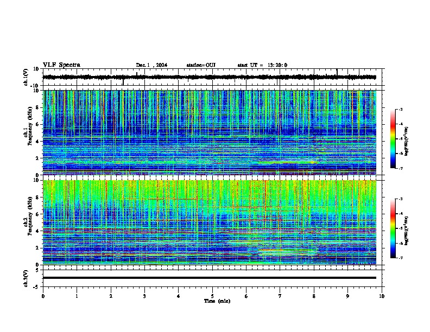Image resolution: width=430 pixels, height=332 pixels.
Task: Click the "ch.1(V)" axis label
Action: coord(26,77)
